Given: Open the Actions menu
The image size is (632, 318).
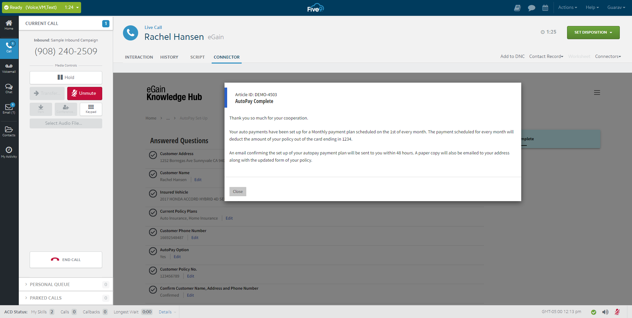Looking at the screenshot, I should pyautogui.click(x=567, y=7).
